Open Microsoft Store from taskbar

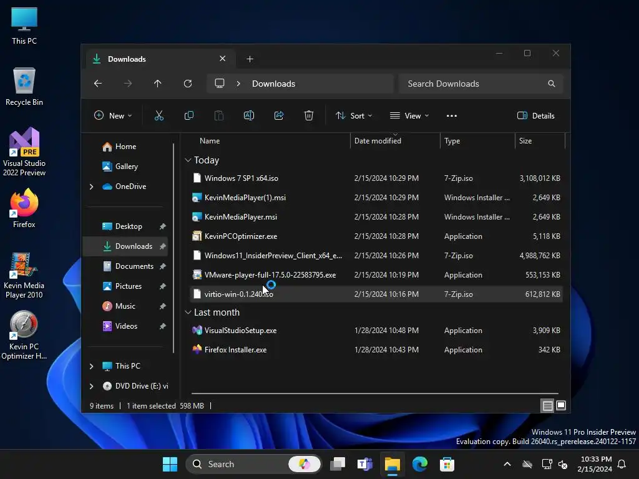point(447,464)
